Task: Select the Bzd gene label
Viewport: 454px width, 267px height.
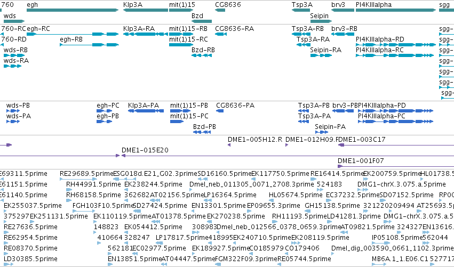Action: coord(197,16)
